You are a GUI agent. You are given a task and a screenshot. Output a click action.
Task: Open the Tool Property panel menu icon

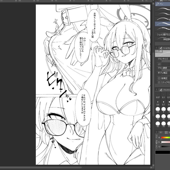tap(156, 48)
